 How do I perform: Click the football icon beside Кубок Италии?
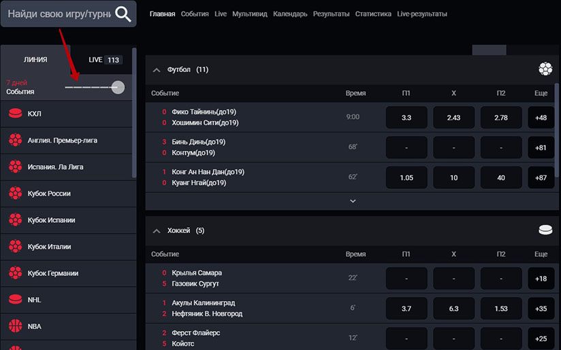[x=15, y=247]
